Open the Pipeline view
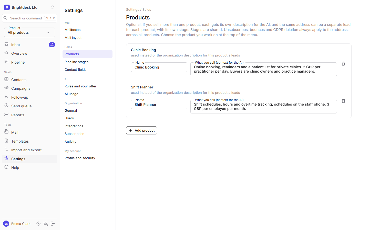Screen dimensions: 369x230 pos(29,62)
